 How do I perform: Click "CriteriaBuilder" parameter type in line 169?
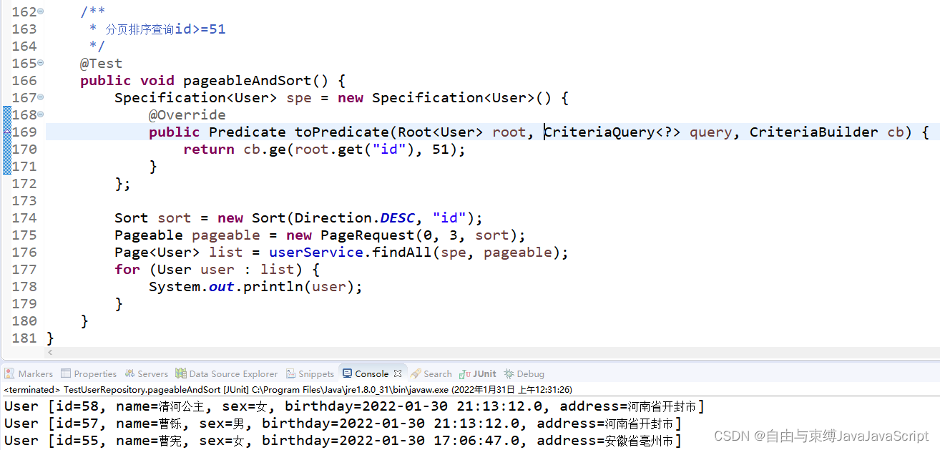[813, 132]
